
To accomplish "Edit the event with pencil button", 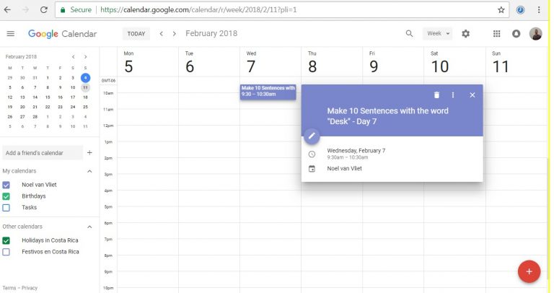I will [x=312, y=136].
